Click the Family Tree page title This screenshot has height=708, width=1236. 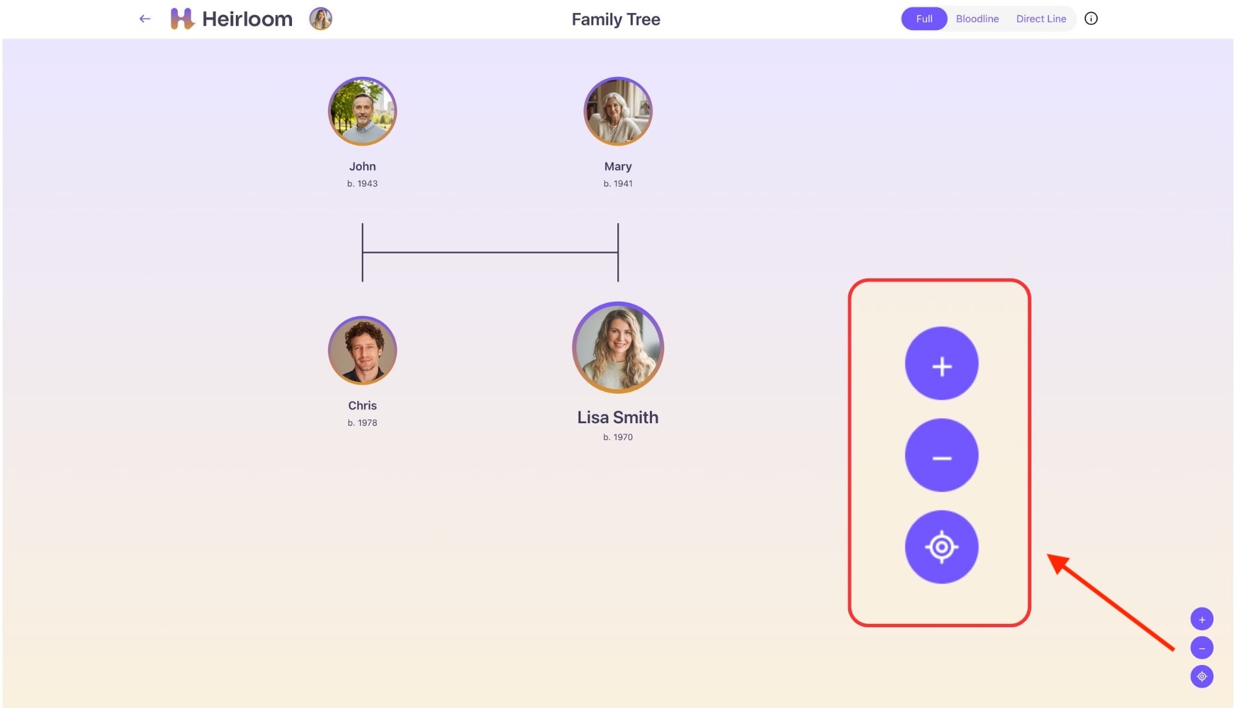tap(615, 20)
